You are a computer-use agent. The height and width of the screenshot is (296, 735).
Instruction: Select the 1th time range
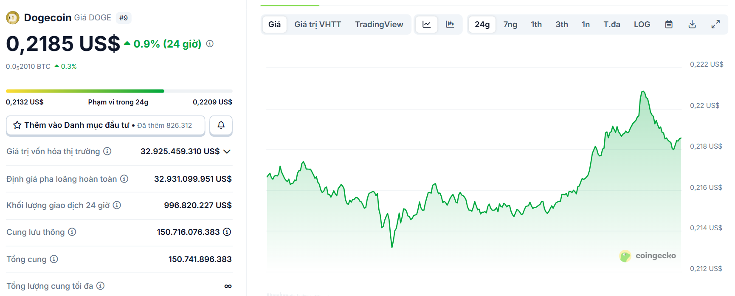coord(536,24)
